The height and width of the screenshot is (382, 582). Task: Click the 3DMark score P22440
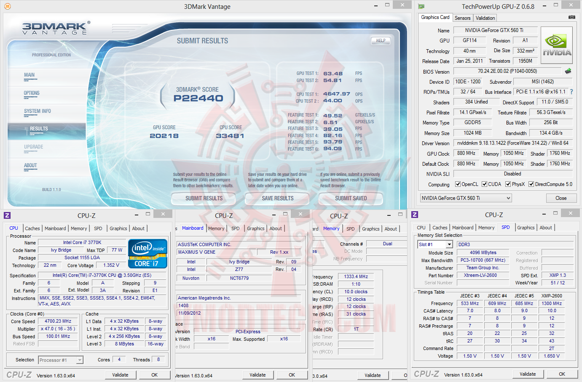coord(198,98)
